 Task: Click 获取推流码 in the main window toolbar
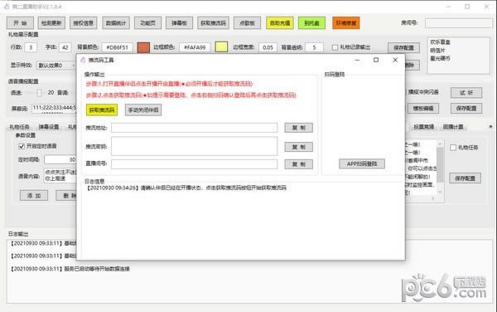pos(213,23)
